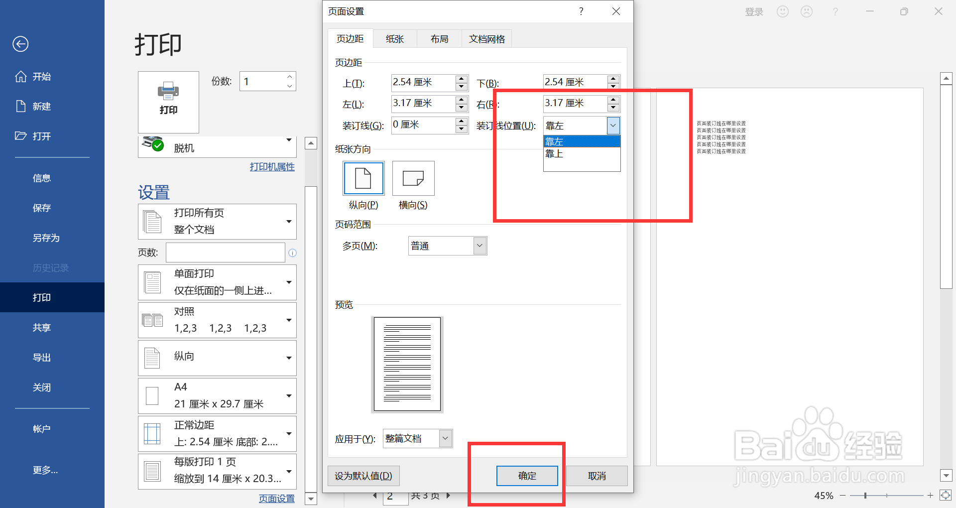
Task: Increase the 装订线 gutter value
Action: (x=462, y=121)
